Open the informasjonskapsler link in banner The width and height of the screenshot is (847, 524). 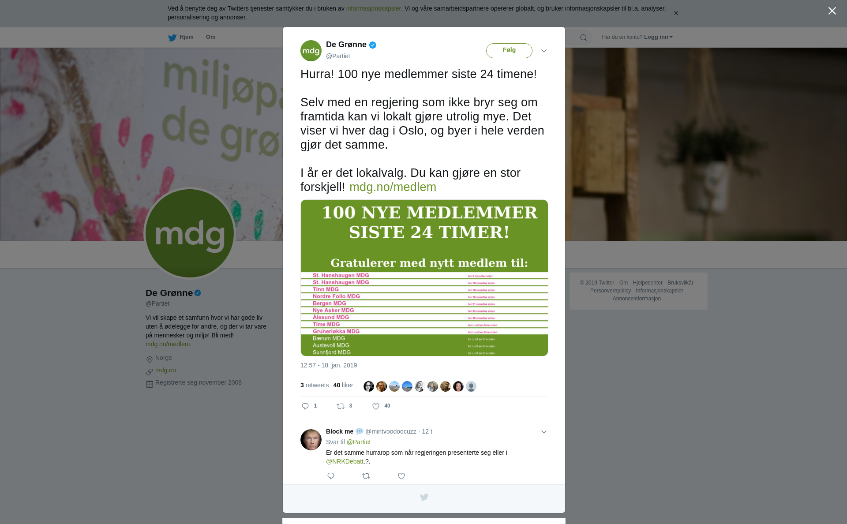pos(373,8)
